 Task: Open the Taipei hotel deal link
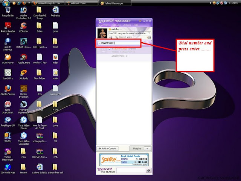click(124, 162)
